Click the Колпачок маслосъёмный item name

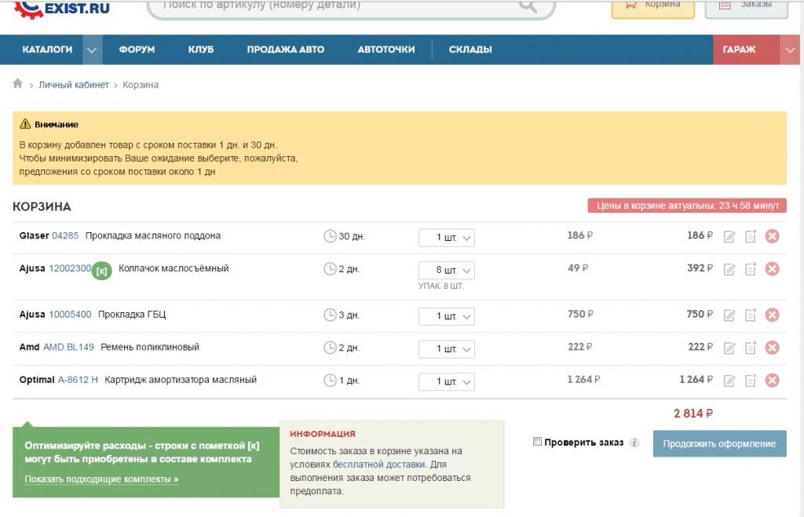[x=174, y=268]
